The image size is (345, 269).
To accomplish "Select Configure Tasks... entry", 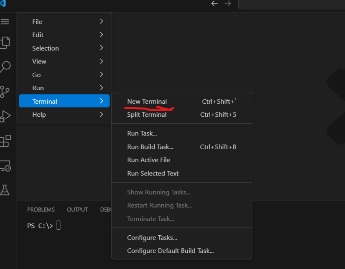I will [182, 238].
